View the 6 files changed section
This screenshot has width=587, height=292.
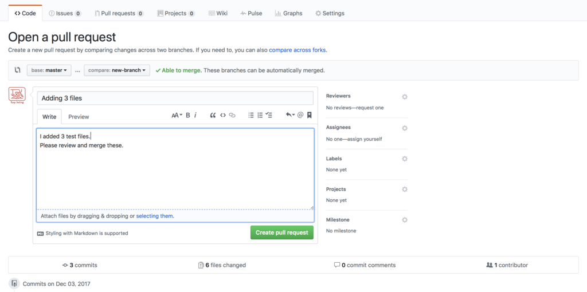(222, 265)
